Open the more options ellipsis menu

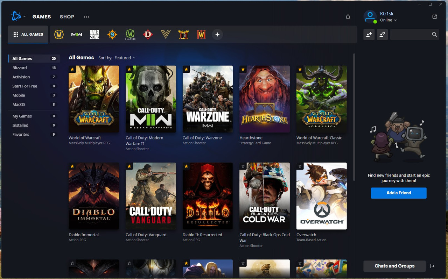pos(86,17)
